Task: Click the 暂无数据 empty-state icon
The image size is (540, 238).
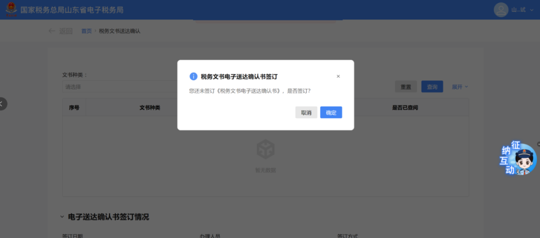Action: (x=265, y=149)
